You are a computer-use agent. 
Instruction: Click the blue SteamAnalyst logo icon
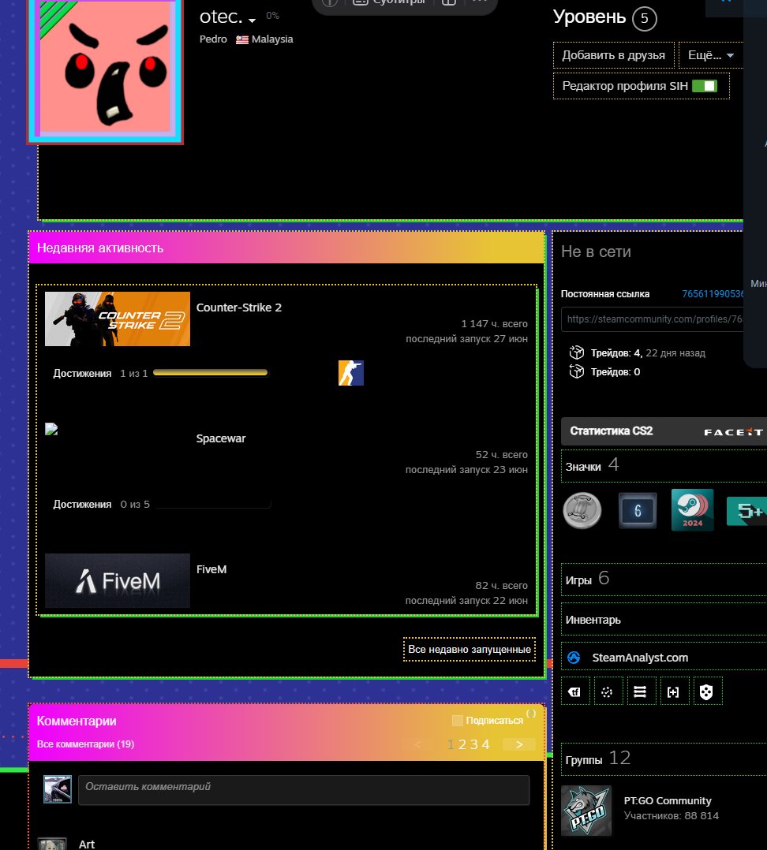coord(574,658)
